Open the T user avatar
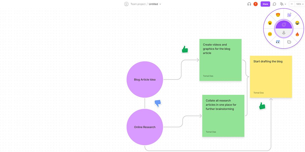 coord(256,4)
